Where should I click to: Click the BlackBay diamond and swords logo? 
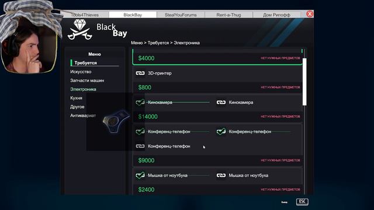tap(79, 30)
